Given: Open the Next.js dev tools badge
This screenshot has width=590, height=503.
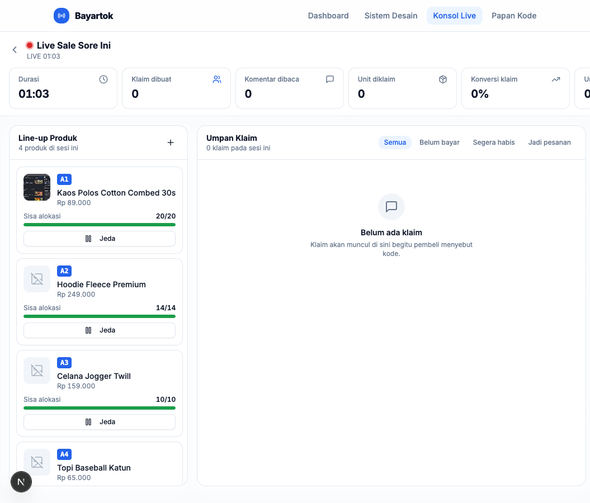Looking at the screenshot, I should pos(21,482).
